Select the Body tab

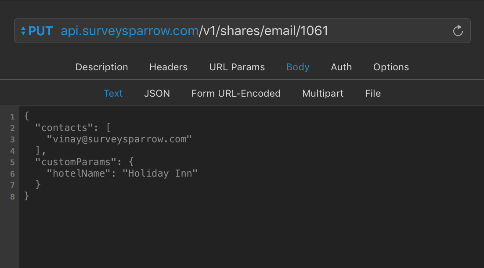[298, 67]
